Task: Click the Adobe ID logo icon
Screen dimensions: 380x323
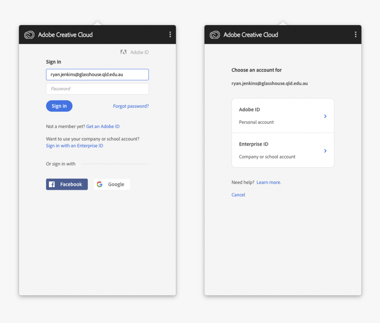Action: point(124,52)
